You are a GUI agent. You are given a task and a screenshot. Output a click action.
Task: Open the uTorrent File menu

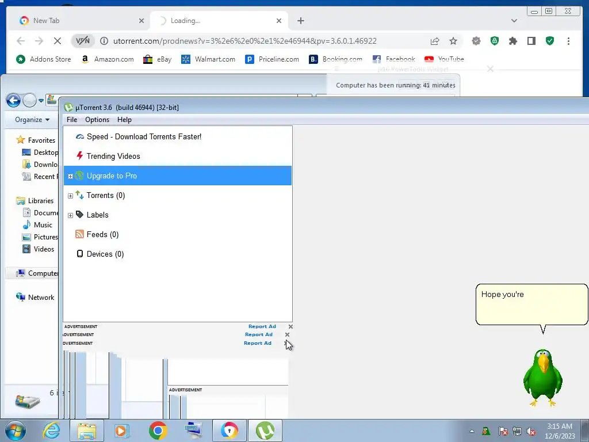point(72,120)
